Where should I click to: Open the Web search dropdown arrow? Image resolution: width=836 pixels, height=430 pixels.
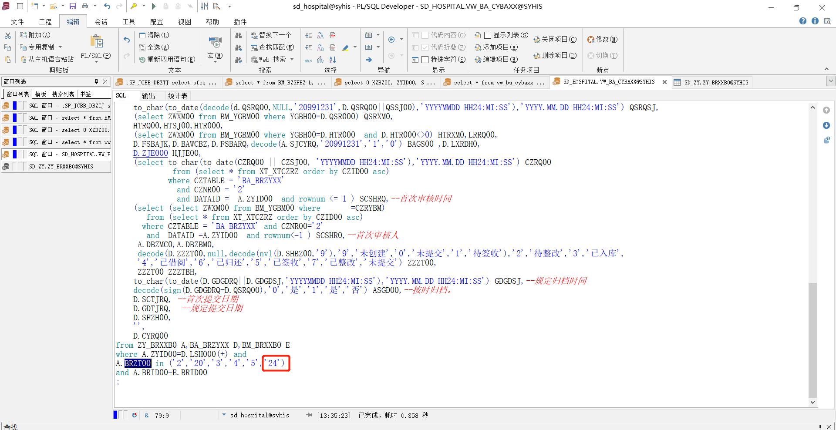tap(292, 59)
